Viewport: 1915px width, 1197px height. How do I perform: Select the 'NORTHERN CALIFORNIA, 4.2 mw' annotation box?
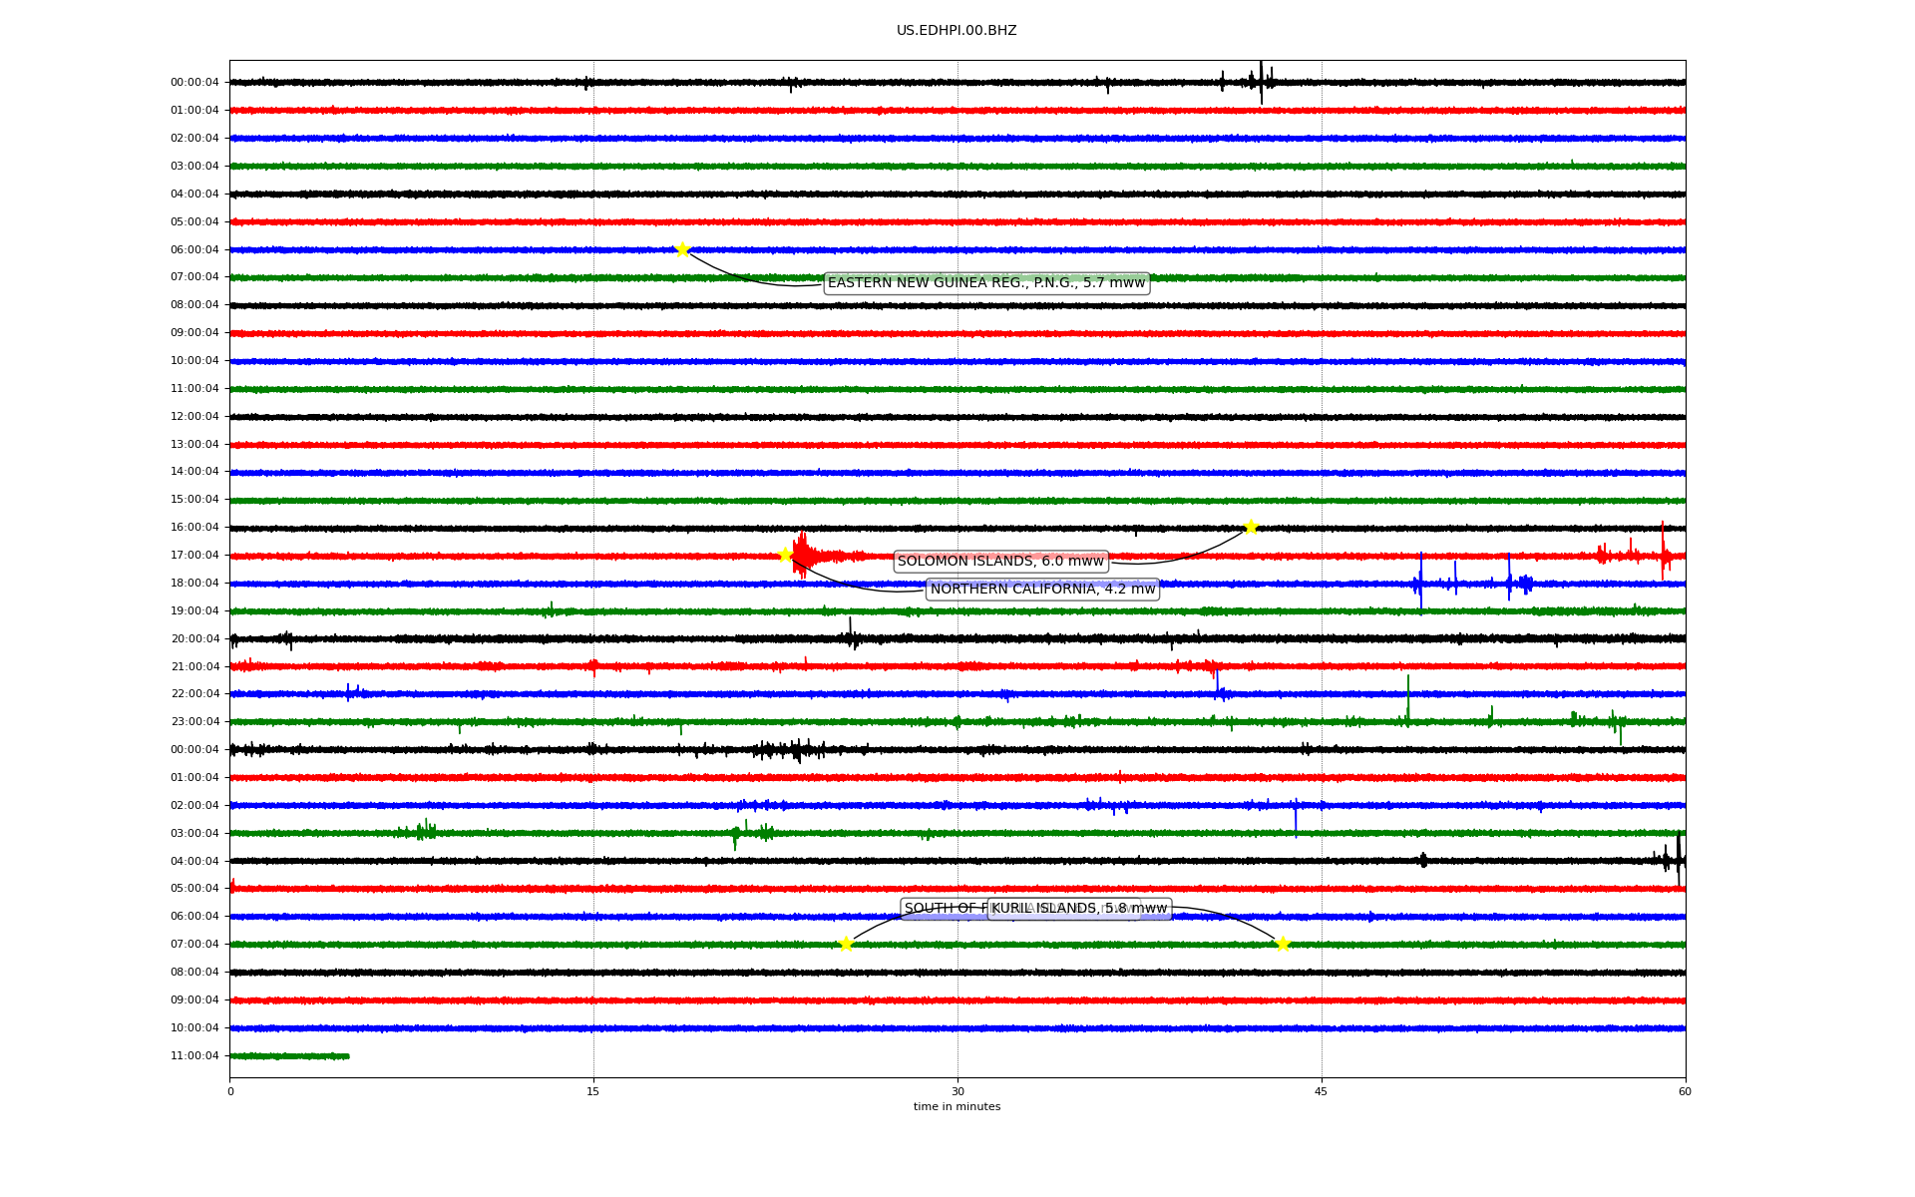1042,590
